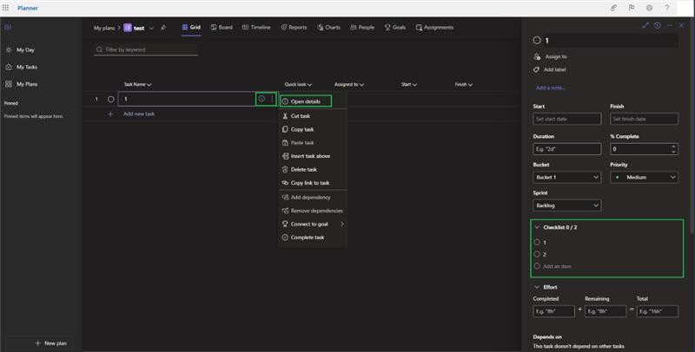This screenshot has height=352, width=695.
Task: Pin the test plan
Action: pyautogui.click(x=163, y=28)
